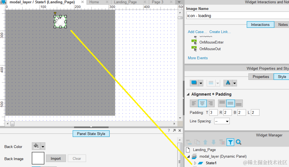Click the Import button for Back Image

pos(56,158)
